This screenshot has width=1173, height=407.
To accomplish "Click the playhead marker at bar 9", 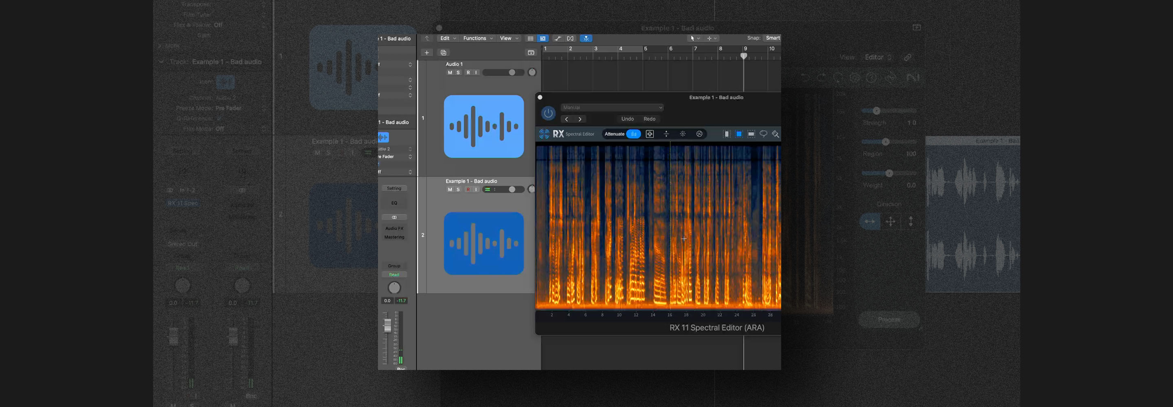I will (744, 56).
